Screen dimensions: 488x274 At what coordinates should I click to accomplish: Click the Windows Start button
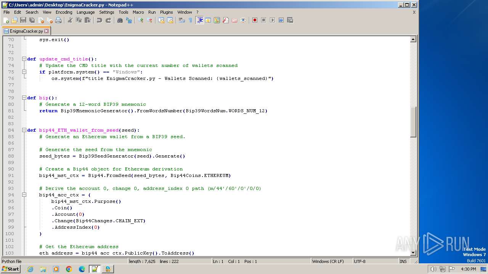10,269
